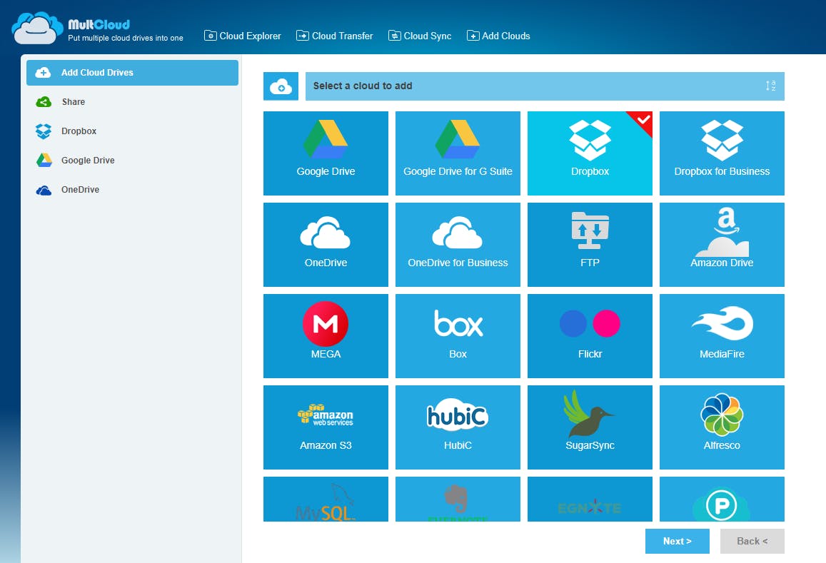Pick the MediaFire tile
The width and height of the screenshot is (826, 563).
(x=722, y=336)
